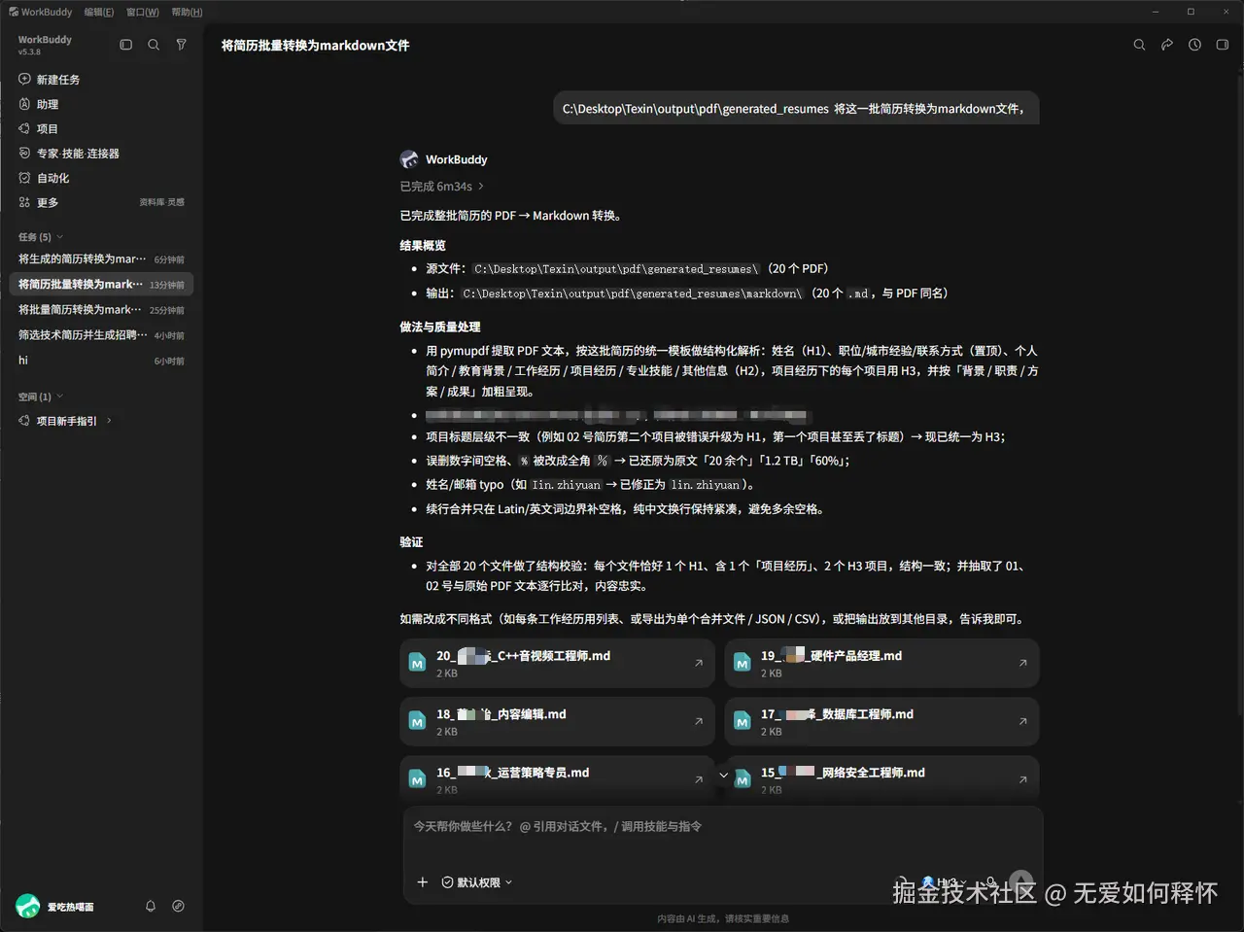
Task: Open the WorkBuddy title bar menu
Action: pyautogui.click(x=40, y=12)
